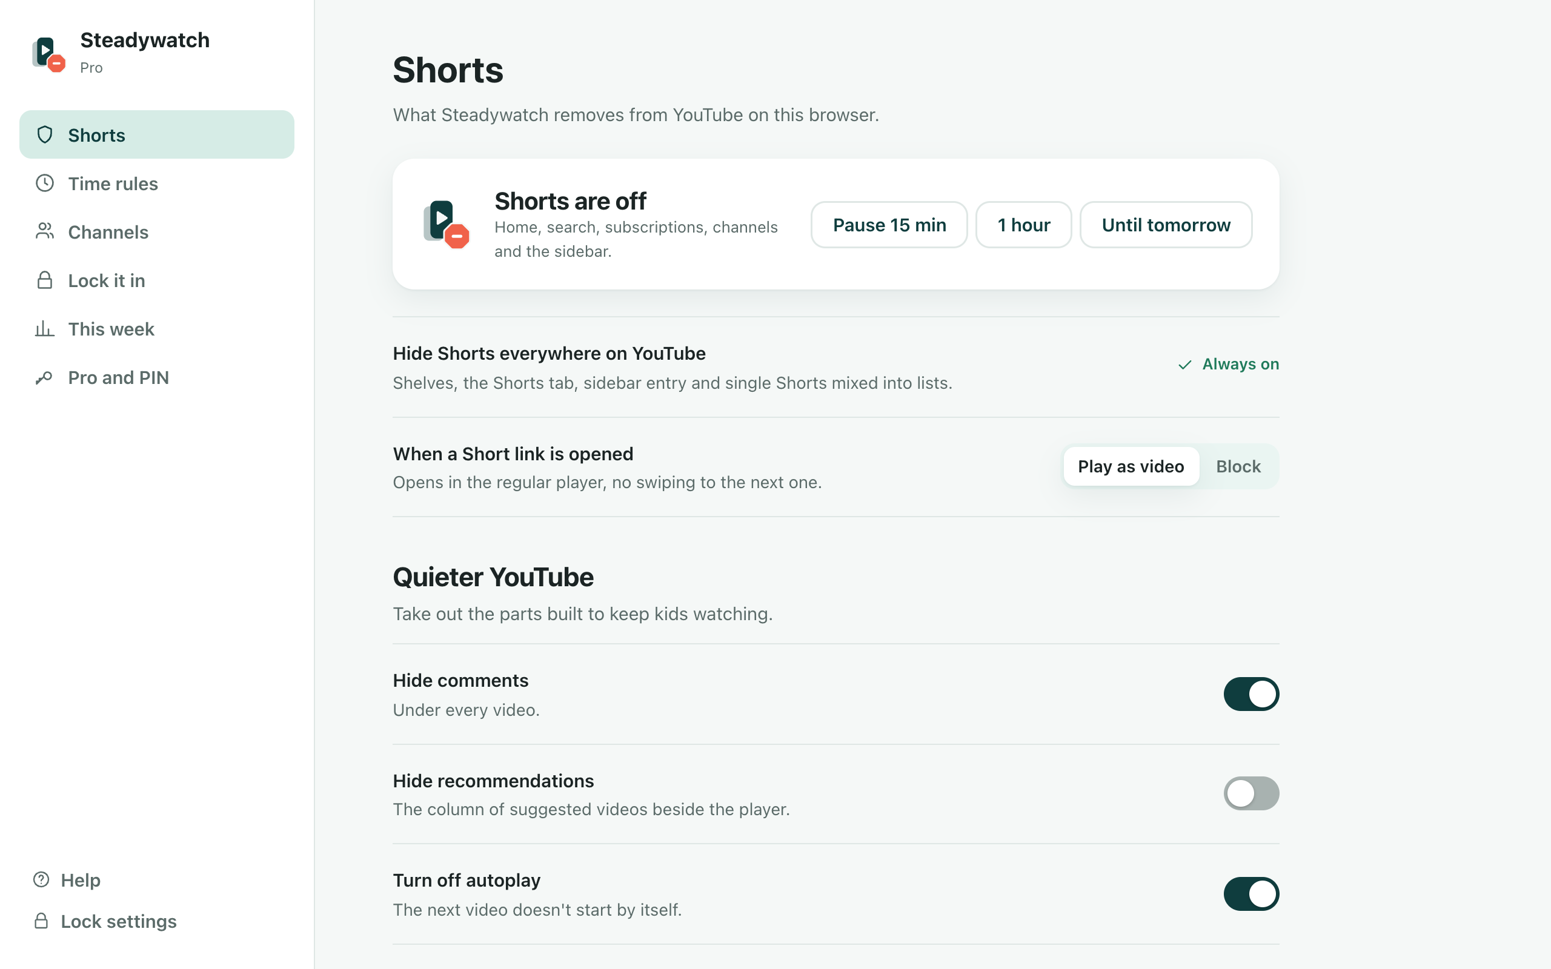This screenshot has width=1551, height=969.
Task: Click the people icon beside Channels
Action: click(x=45, y=231)
